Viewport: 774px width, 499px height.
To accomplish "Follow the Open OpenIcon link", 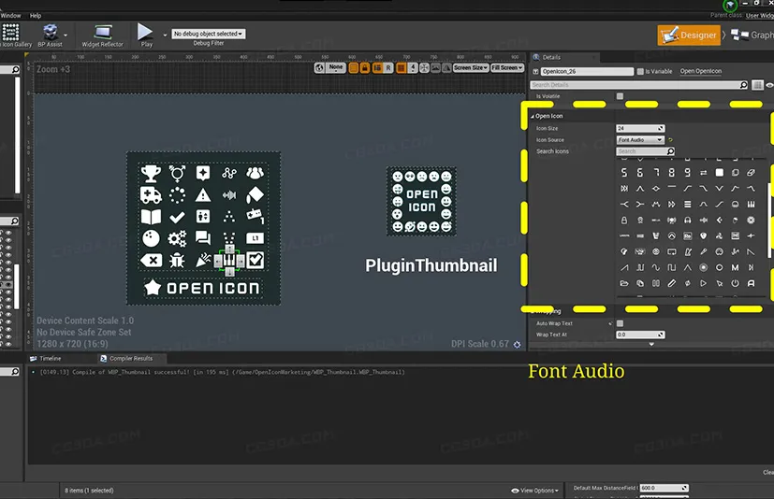I will [x=700, y=71].
